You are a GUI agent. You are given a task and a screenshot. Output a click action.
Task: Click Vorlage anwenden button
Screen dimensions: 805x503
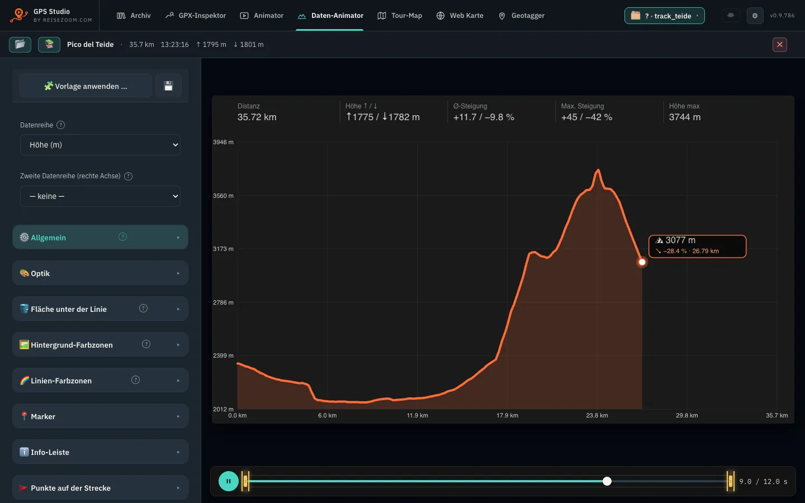pyautogui.click(x=86, y=86)
